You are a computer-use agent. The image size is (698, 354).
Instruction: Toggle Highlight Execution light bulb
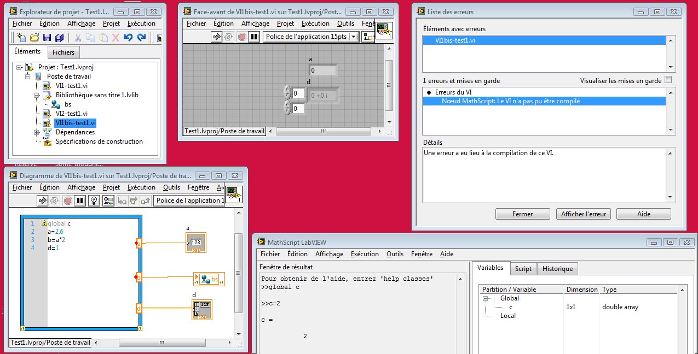pos(94,200)
